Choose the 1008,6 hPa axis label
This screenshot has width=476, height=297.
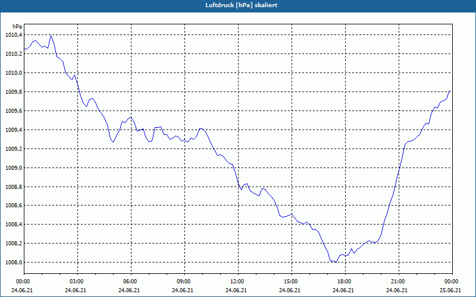[14, 206]
